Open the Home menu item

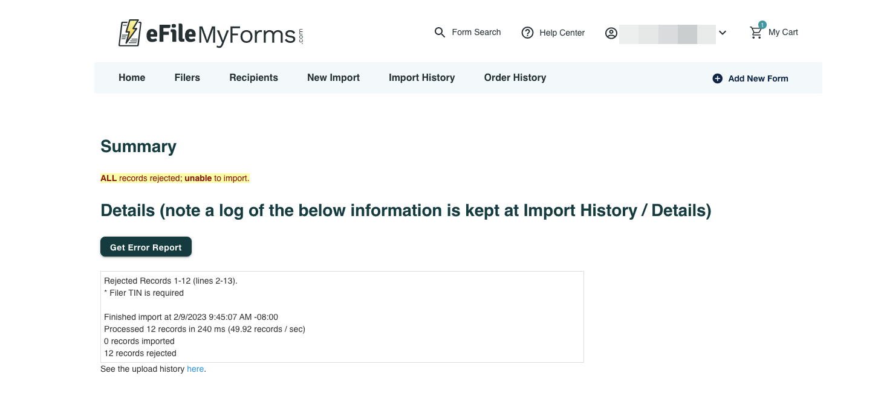pos(132,78)
